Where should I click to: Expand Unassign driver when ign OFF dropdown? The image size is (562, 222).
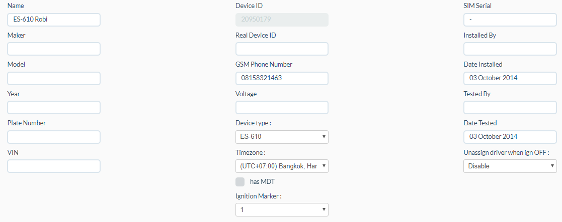point(510,166)
